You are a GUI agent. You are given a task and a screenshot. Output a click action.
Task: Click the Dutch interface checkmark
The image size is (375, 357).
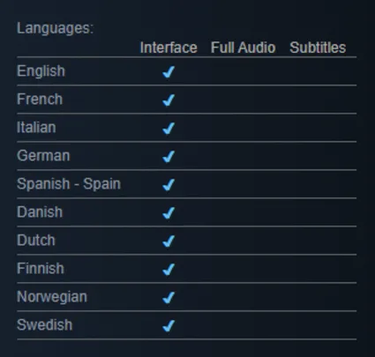(x=169, y=241)
